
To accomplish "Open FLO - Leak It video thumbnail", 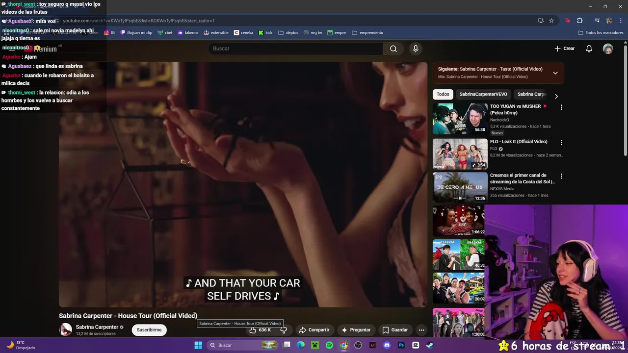I will pos(460,154).
